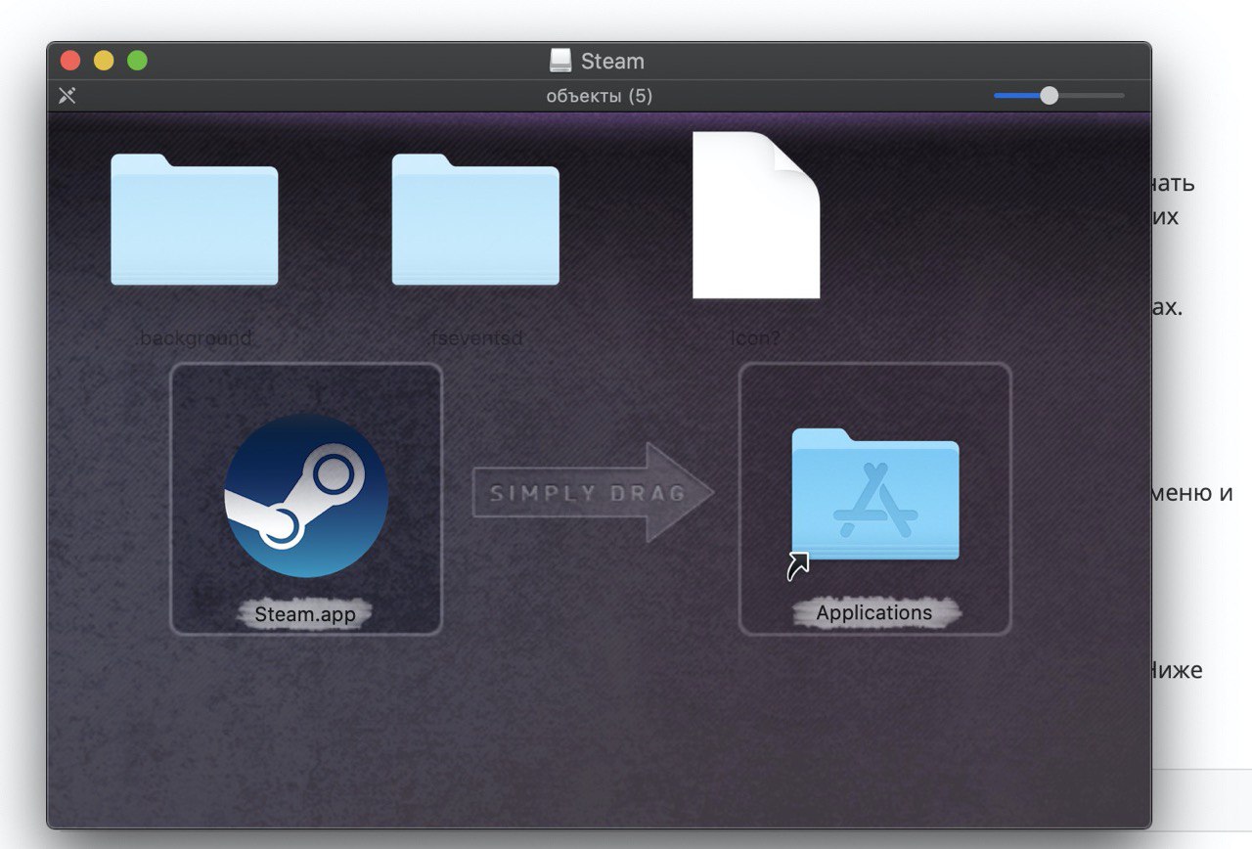This screenshot has height=849, width=1252.
Task: Click the Applications label text
Action: 874,613
